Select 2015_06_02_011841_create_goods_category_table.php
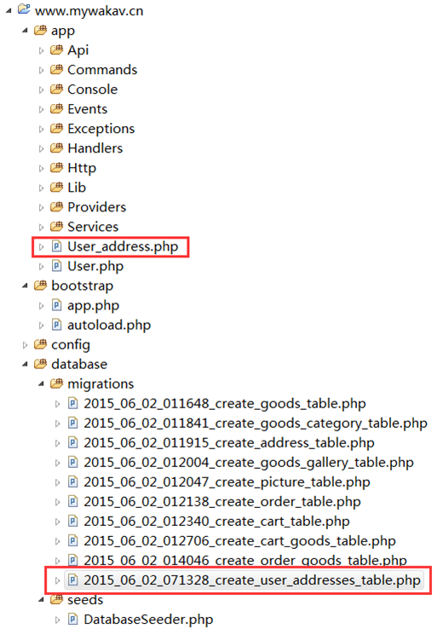443x629 pixels. pyautogui.click(x=256, y=424)
